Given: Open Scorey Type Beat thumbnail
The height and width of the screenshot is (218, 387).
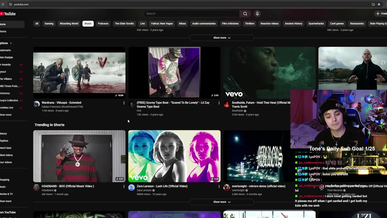Looking at the screenshot, I should (174, 73).
